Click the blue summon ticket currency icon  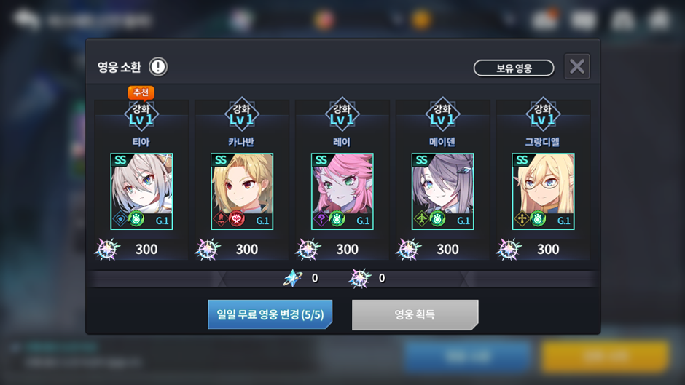[293, 278]
